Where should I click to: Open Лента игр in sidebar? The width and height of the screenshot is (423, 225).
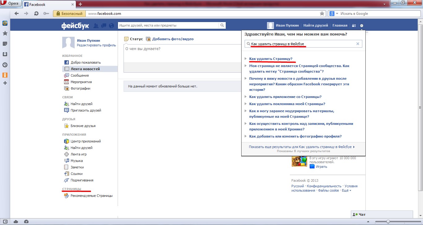[x=75, y=154]
